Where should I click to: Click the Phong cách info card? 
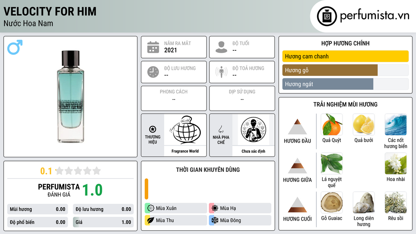pyautogui.click(x=174, y=98)
